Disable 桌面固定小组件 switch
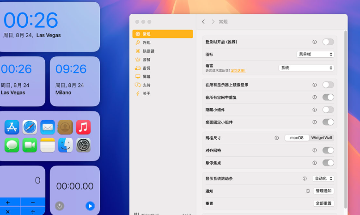Viewport: 360px width, 215px height. point(328,122)
